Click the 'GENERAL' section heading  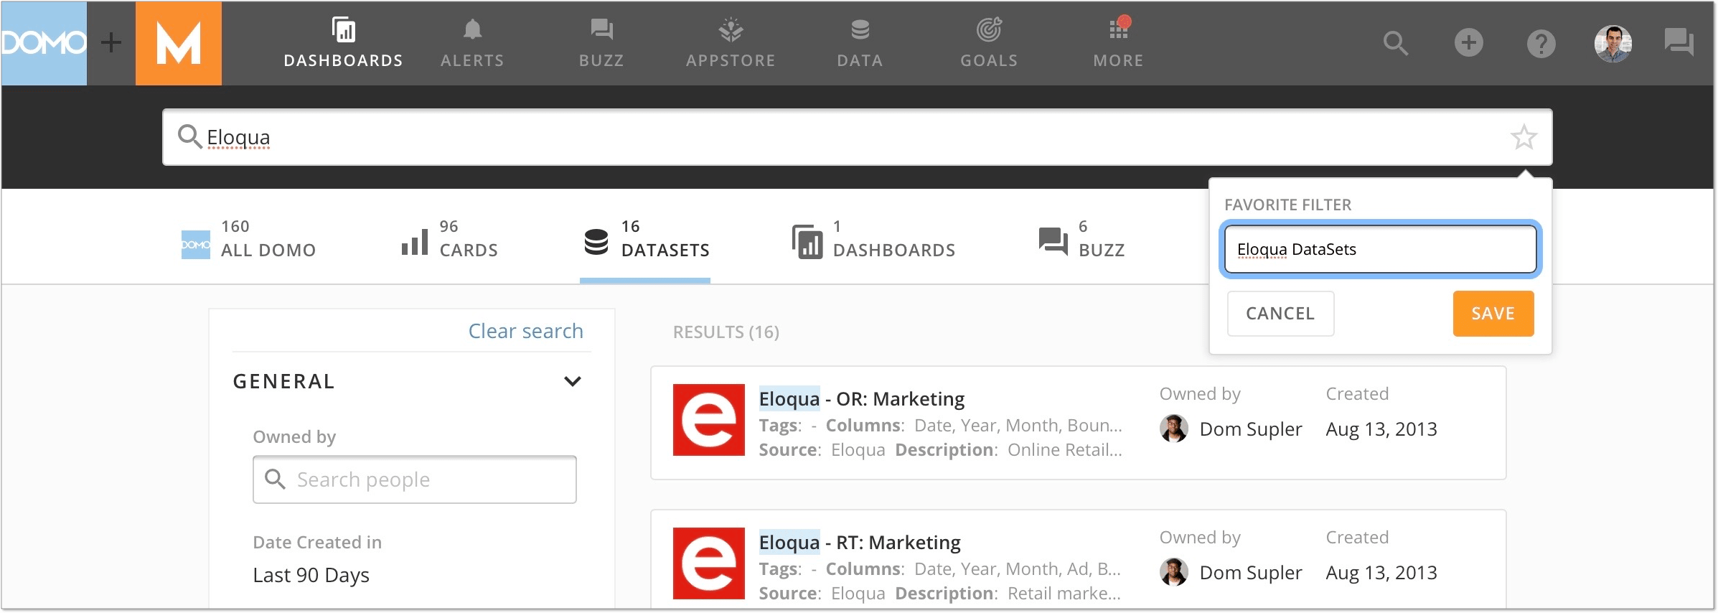click(x=284, y=381)
